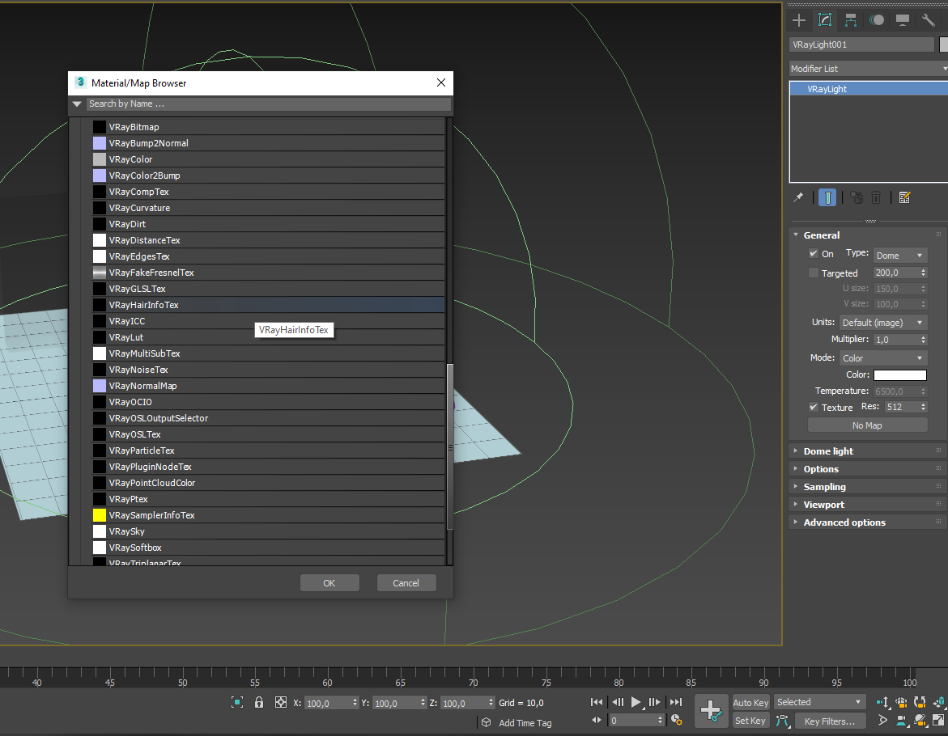Open the Key Filters dialog
The width and height of the screenshot is (948, 736).
click(829, 721)
